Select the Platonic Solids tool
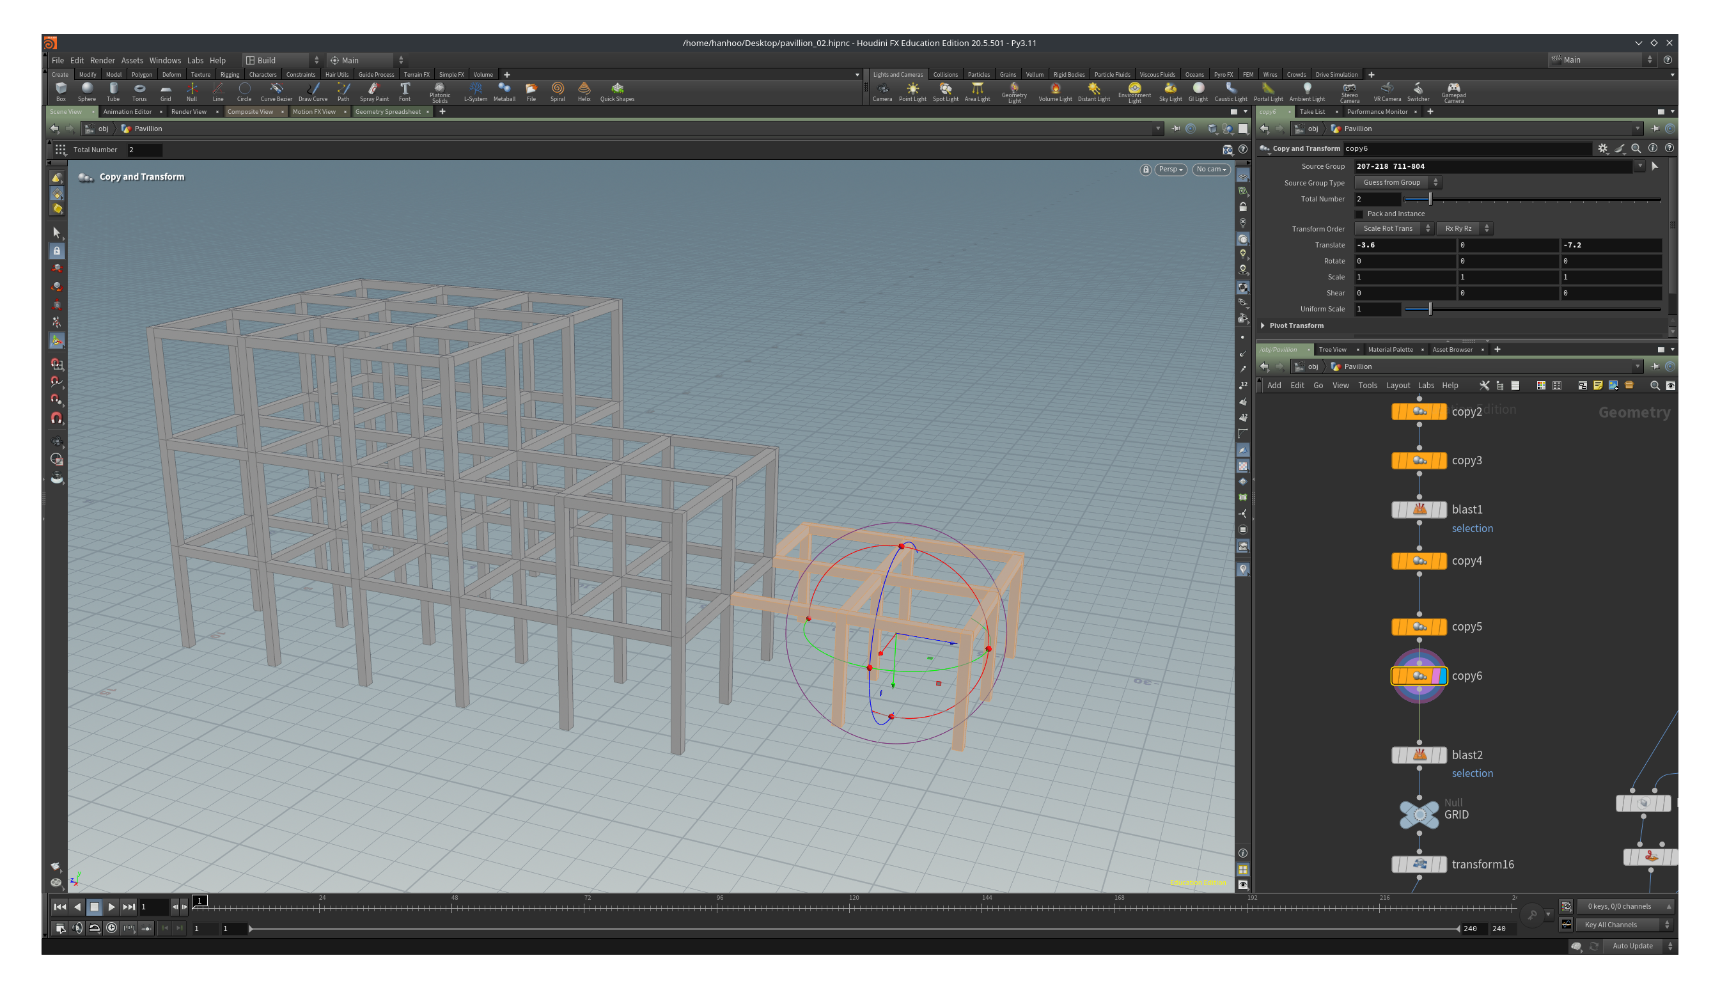Viewport: 1720px width, 1004px height. tap(439, 93)
